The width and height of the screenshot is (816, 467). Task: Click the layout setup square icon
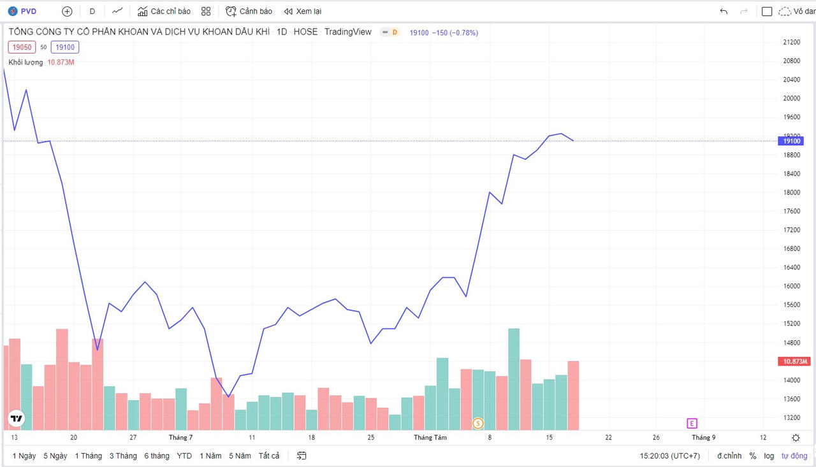click(767, 11)
